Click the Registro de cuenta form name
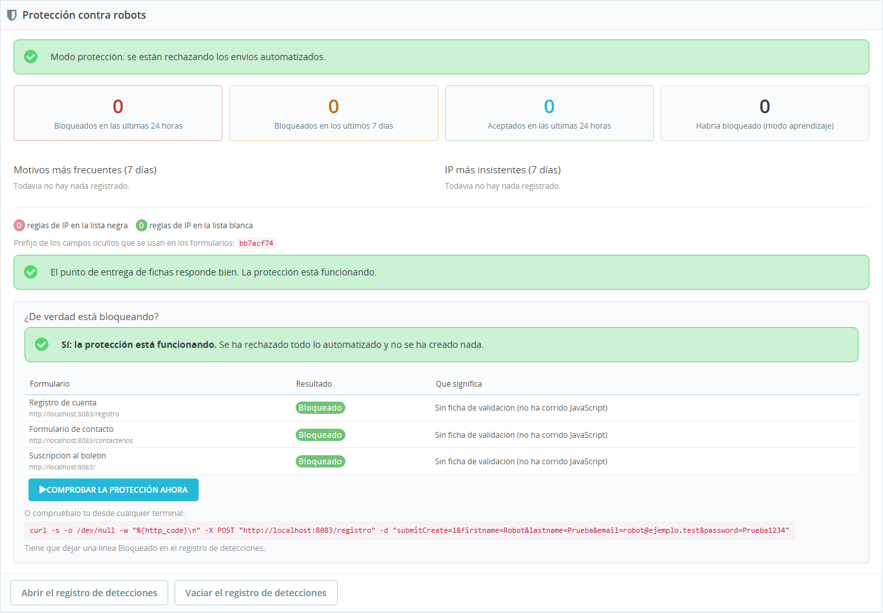883x613 pixels. coord(63,403)
